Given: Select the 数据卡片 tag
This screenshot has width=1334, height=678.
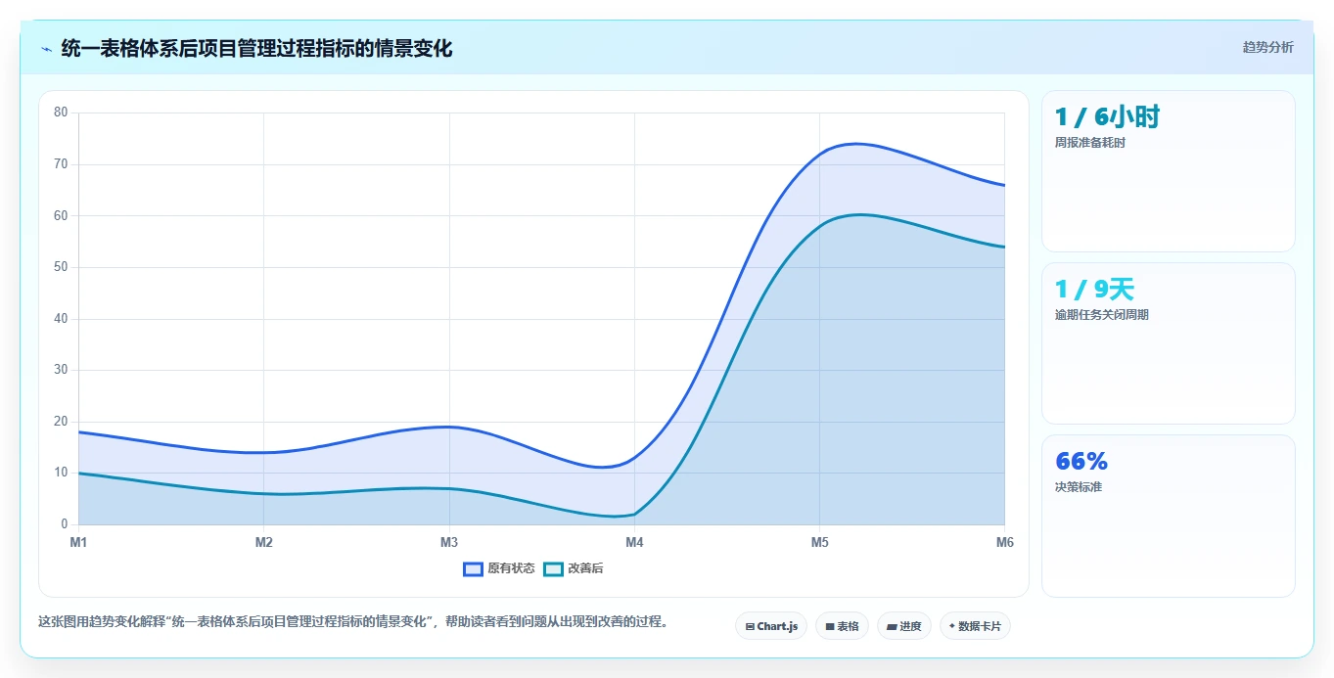Looking at the screenshot, I should [975, 626].
